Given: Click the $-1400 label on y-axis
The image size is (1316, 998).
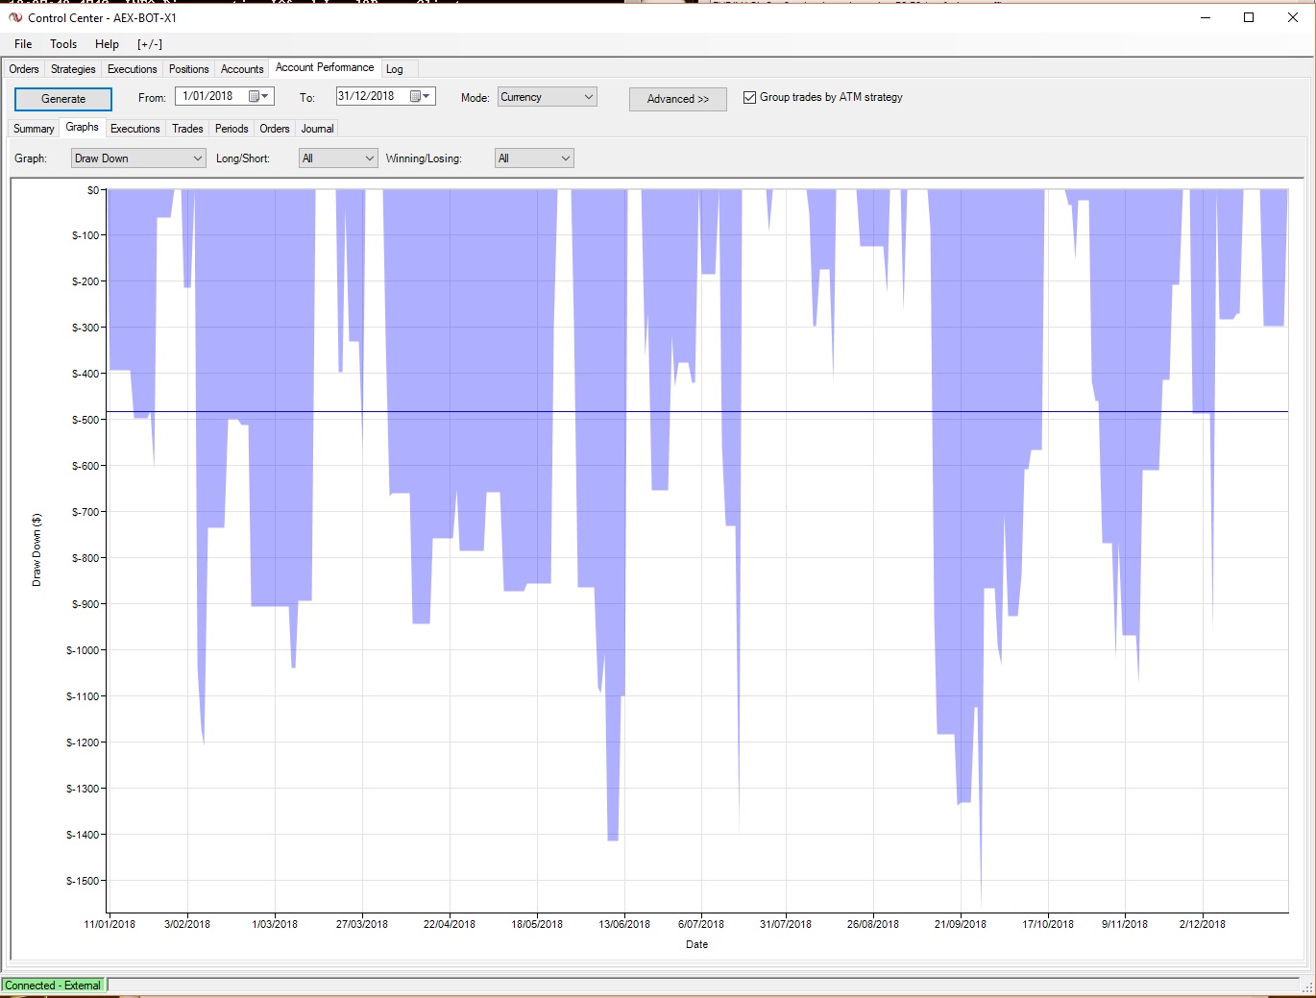Looking at the screenshot, I should tap(83, 835).
